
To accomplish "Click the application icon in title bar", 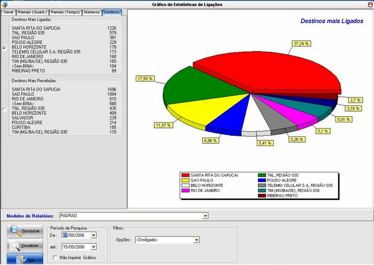I will click(x=5, y=4).
